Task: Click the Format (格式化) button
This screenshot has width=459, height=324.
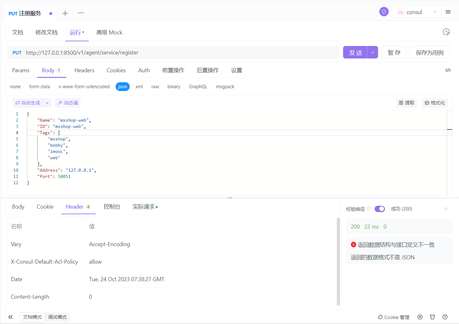Action: (435, 103)
